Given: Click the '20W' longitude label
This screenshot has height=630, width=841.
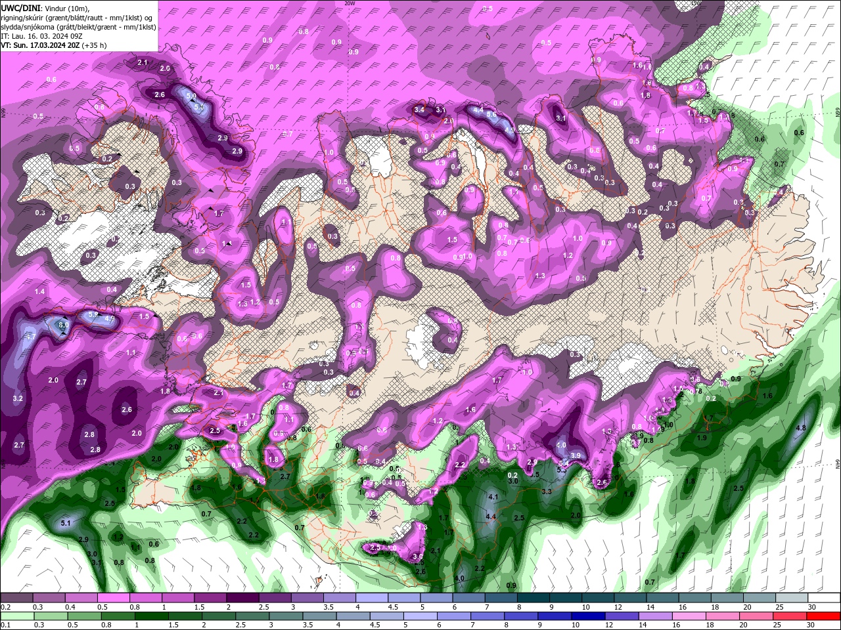Looking at the screenshot, I should click(x=350, y=3).
